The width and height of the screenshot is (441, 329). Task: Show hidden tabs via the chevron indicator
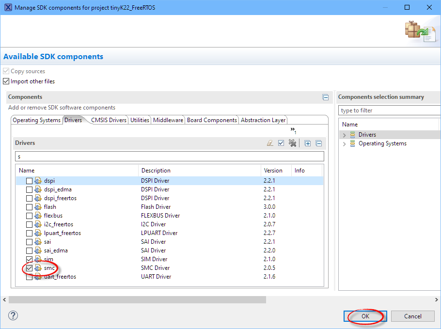293,130
